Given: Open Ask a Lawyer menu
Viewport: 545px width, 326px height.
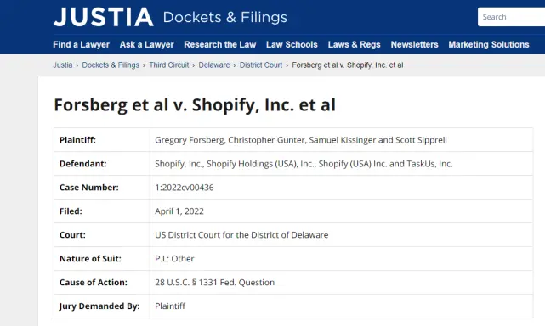Looking at the screenshot, I should 147,44.
